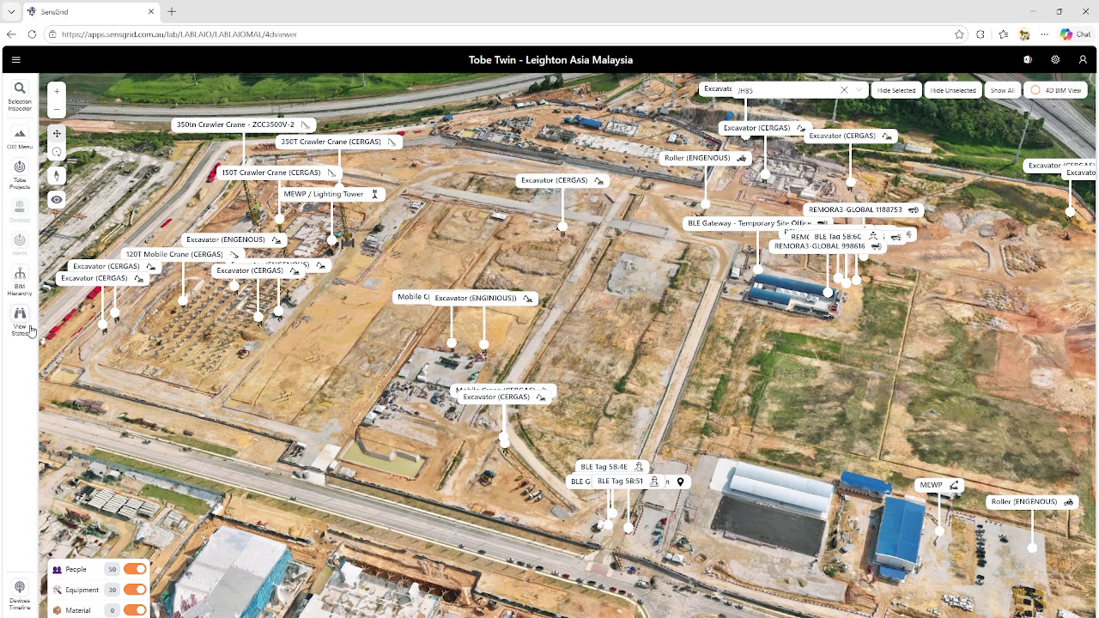Click the Hide Unselected button
Screen dimensions: 1099x618
pyautogui.click(x=953, y=90)
